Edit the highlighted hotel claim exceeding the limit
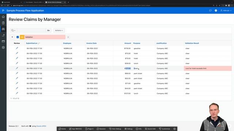234x131 pixels. click(17, 68)
